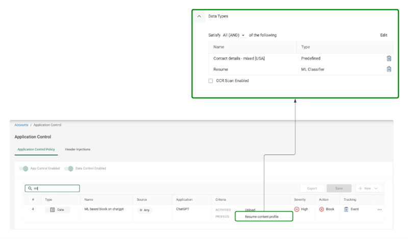Go to Accounts breadcrumb link
The height and width of the screenshot is (239, 408).
click(x=21, y=125)
